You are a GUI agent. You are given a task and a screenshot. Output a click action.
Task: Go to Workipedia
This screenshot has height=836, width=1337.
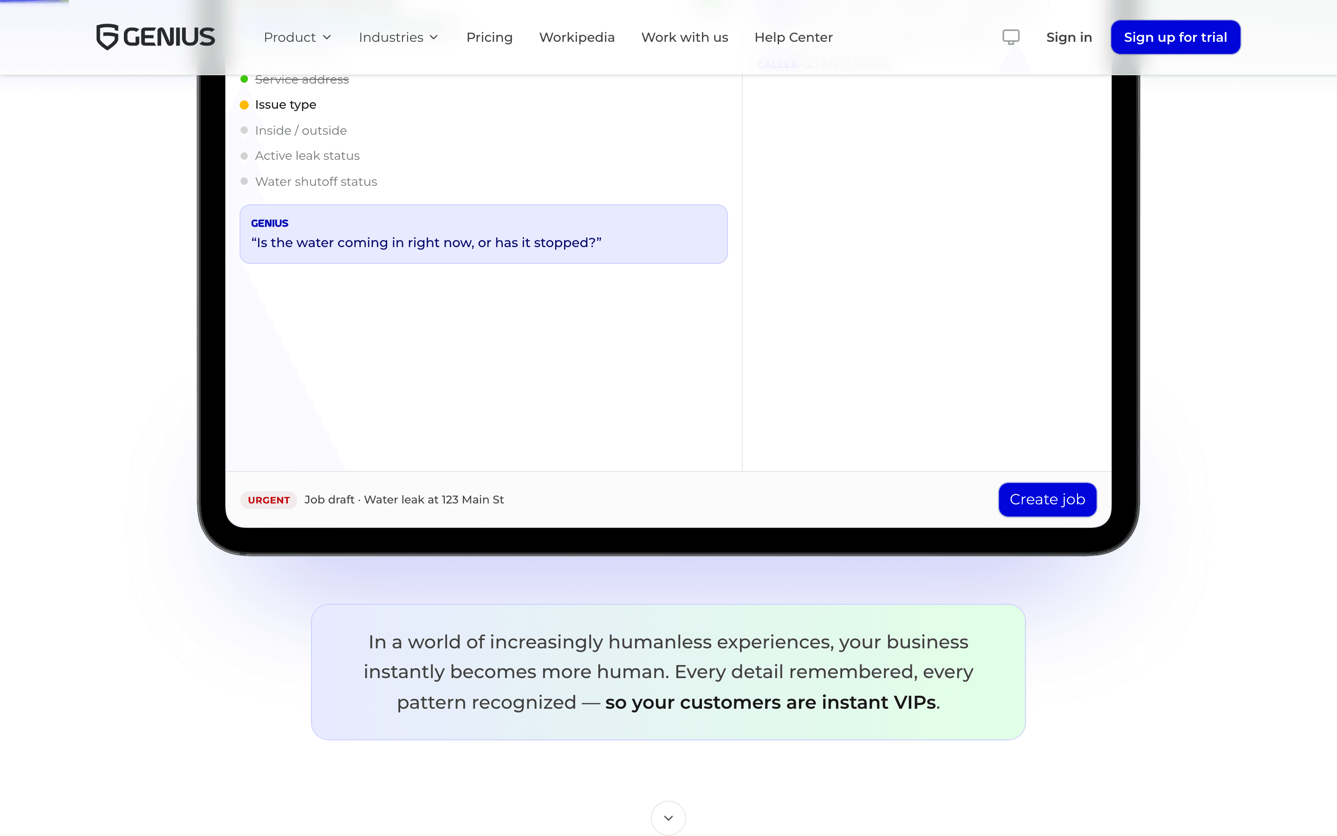[577, 37]
